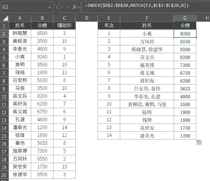Screen dimensions: 210x181
Task: Expand the function dropdown beside fx
Action: [x=79, y=7]
